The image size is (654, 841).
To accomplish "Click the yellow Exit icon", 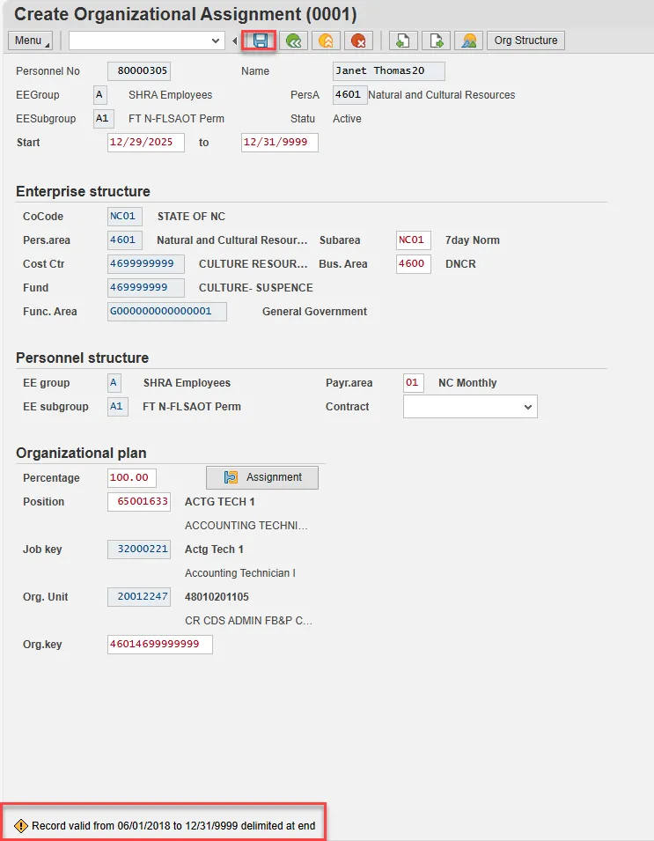I will pos(326,41).
